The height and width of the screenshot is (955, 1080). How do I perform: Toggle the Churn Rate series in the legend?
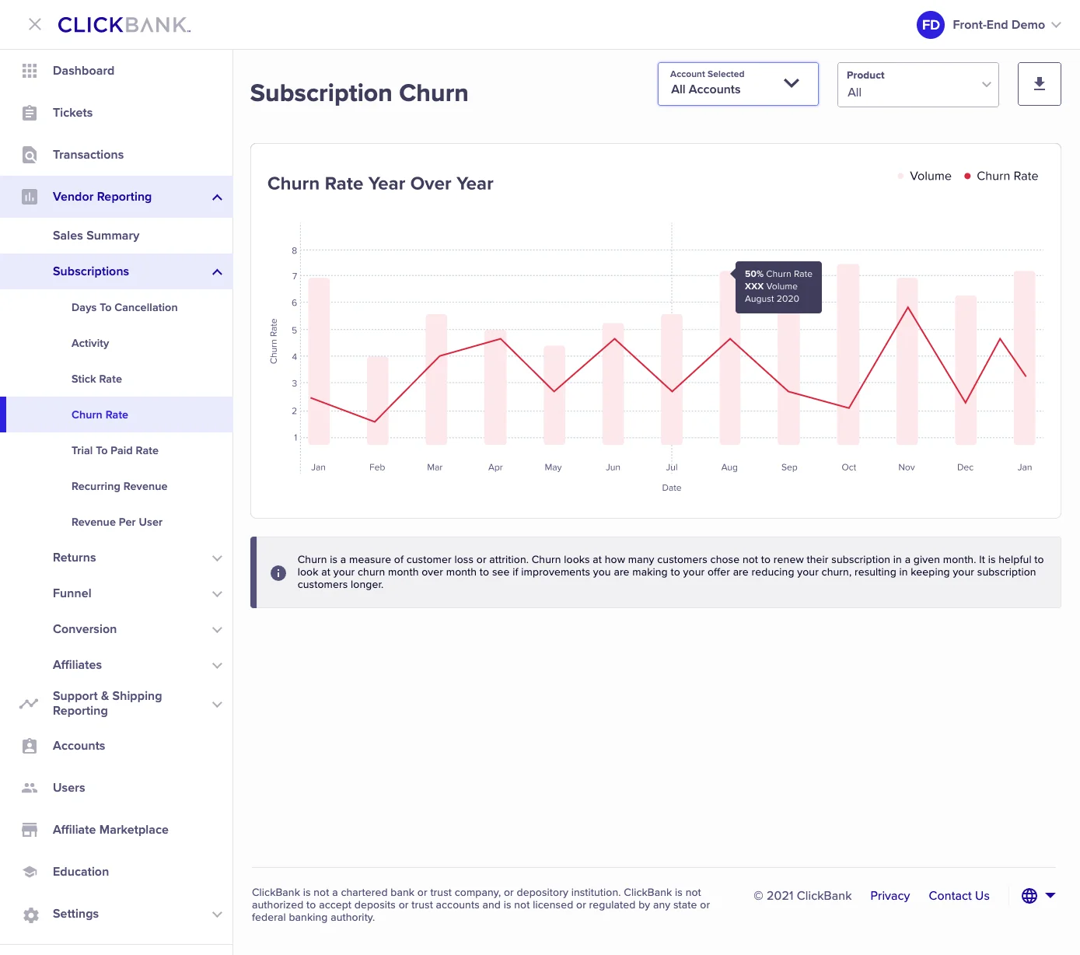pos(1002,176)
